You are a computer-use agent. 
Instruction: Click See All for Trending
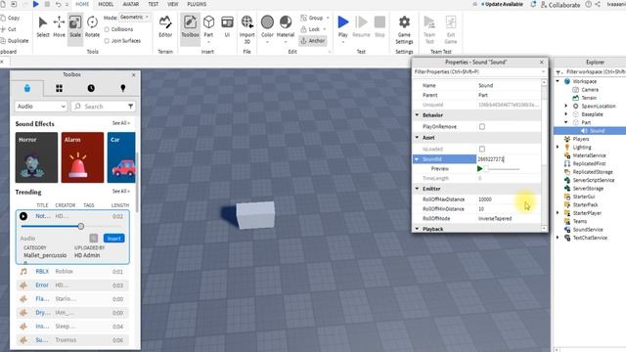121,192
